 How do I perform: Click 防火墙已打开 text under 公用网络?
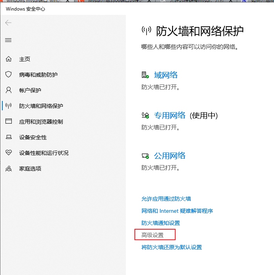pos(161,168)
